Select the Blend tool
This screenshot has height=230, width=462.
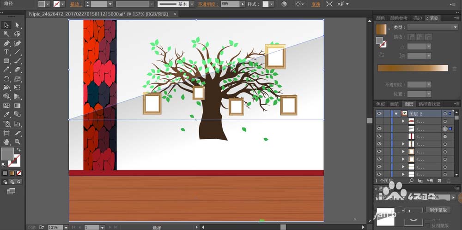tap(18, 114)
